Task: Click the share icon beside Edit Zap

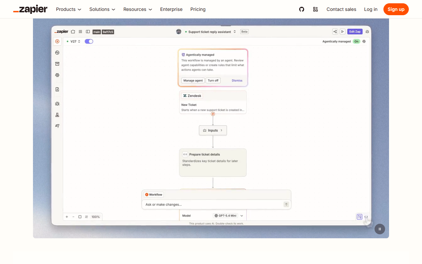Action: pos(335,32)
